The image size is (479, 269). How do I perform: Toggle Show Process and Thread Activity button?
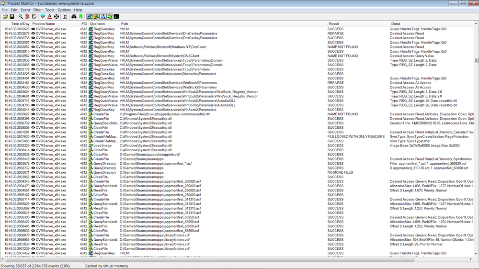[109, 17]
